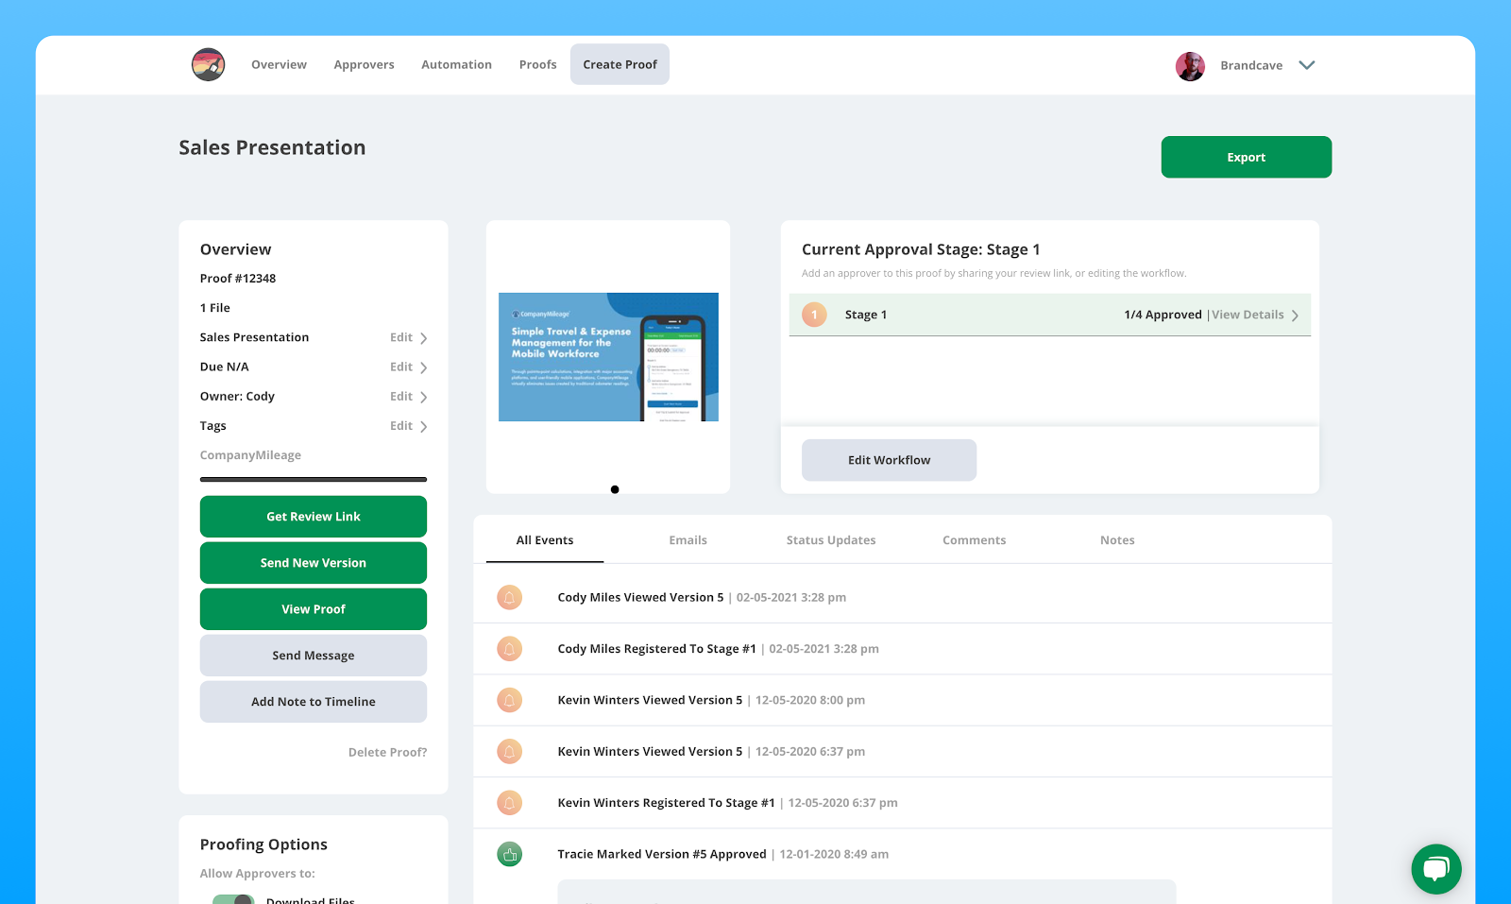The height and width of the screenshot is (904, 1511).
Task: Switch to the Status Updates tab
Action: (x=831, y=540)
